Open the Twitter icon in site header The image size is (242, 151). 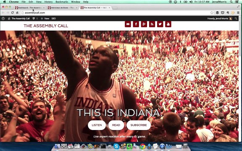pyautogui.click(x=160, y=24)
